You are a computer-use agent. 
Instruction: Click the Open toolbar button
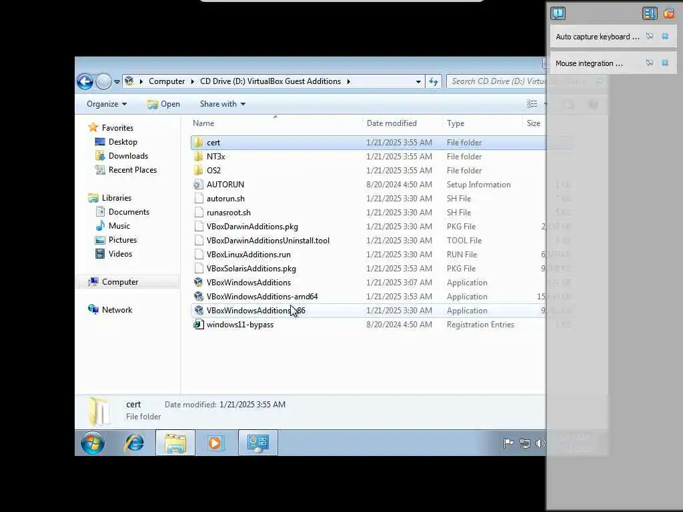pyautogui.click(x=163, y=104)
